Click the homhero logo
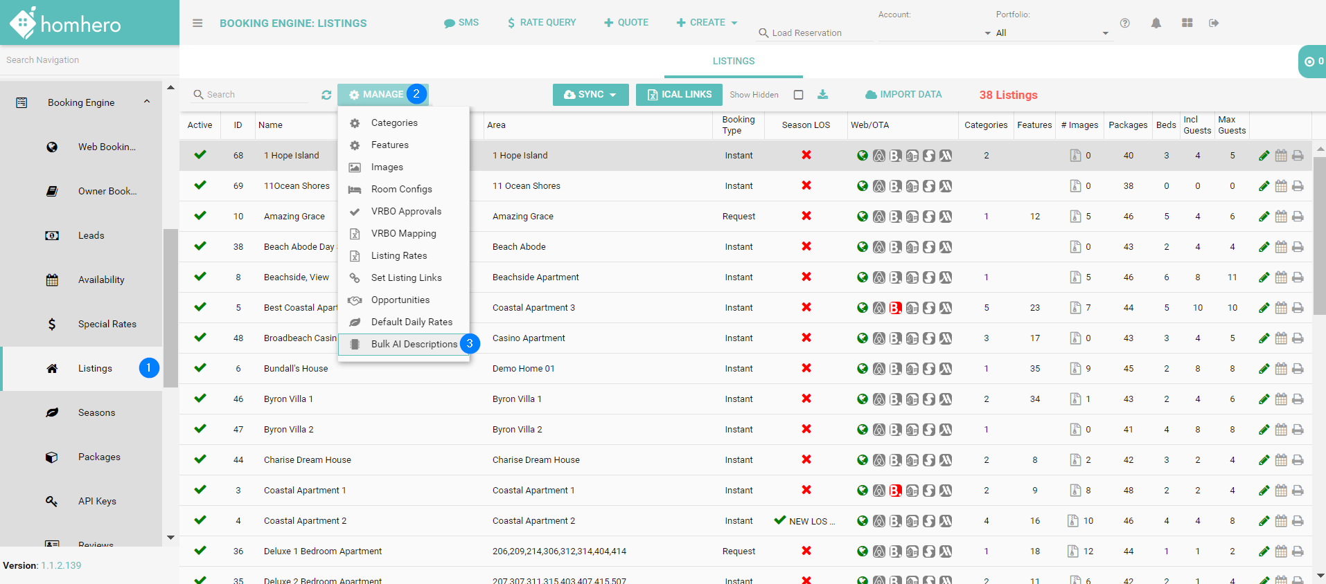This screenshot has width=1326, height=584. pyautogui.click(x=65, y=24)
